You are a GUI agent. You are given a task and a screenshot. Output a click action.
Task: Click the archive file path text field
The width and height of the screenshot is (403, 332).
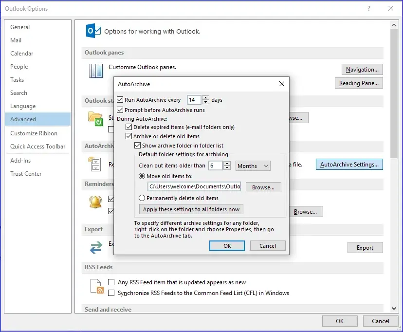194,186
